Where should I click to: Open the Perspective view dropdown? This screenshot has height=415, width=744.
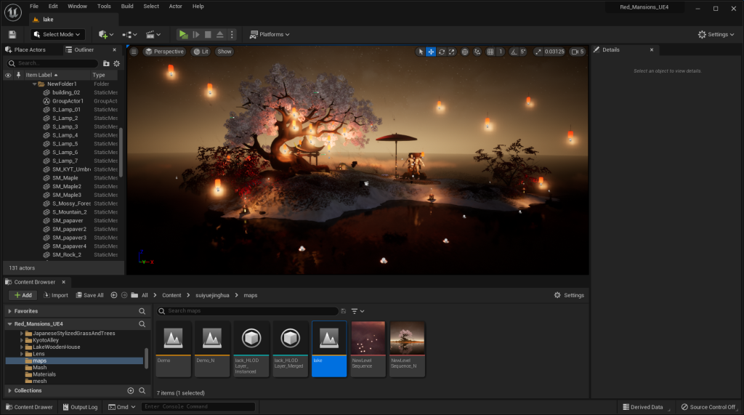click(165, 52)
